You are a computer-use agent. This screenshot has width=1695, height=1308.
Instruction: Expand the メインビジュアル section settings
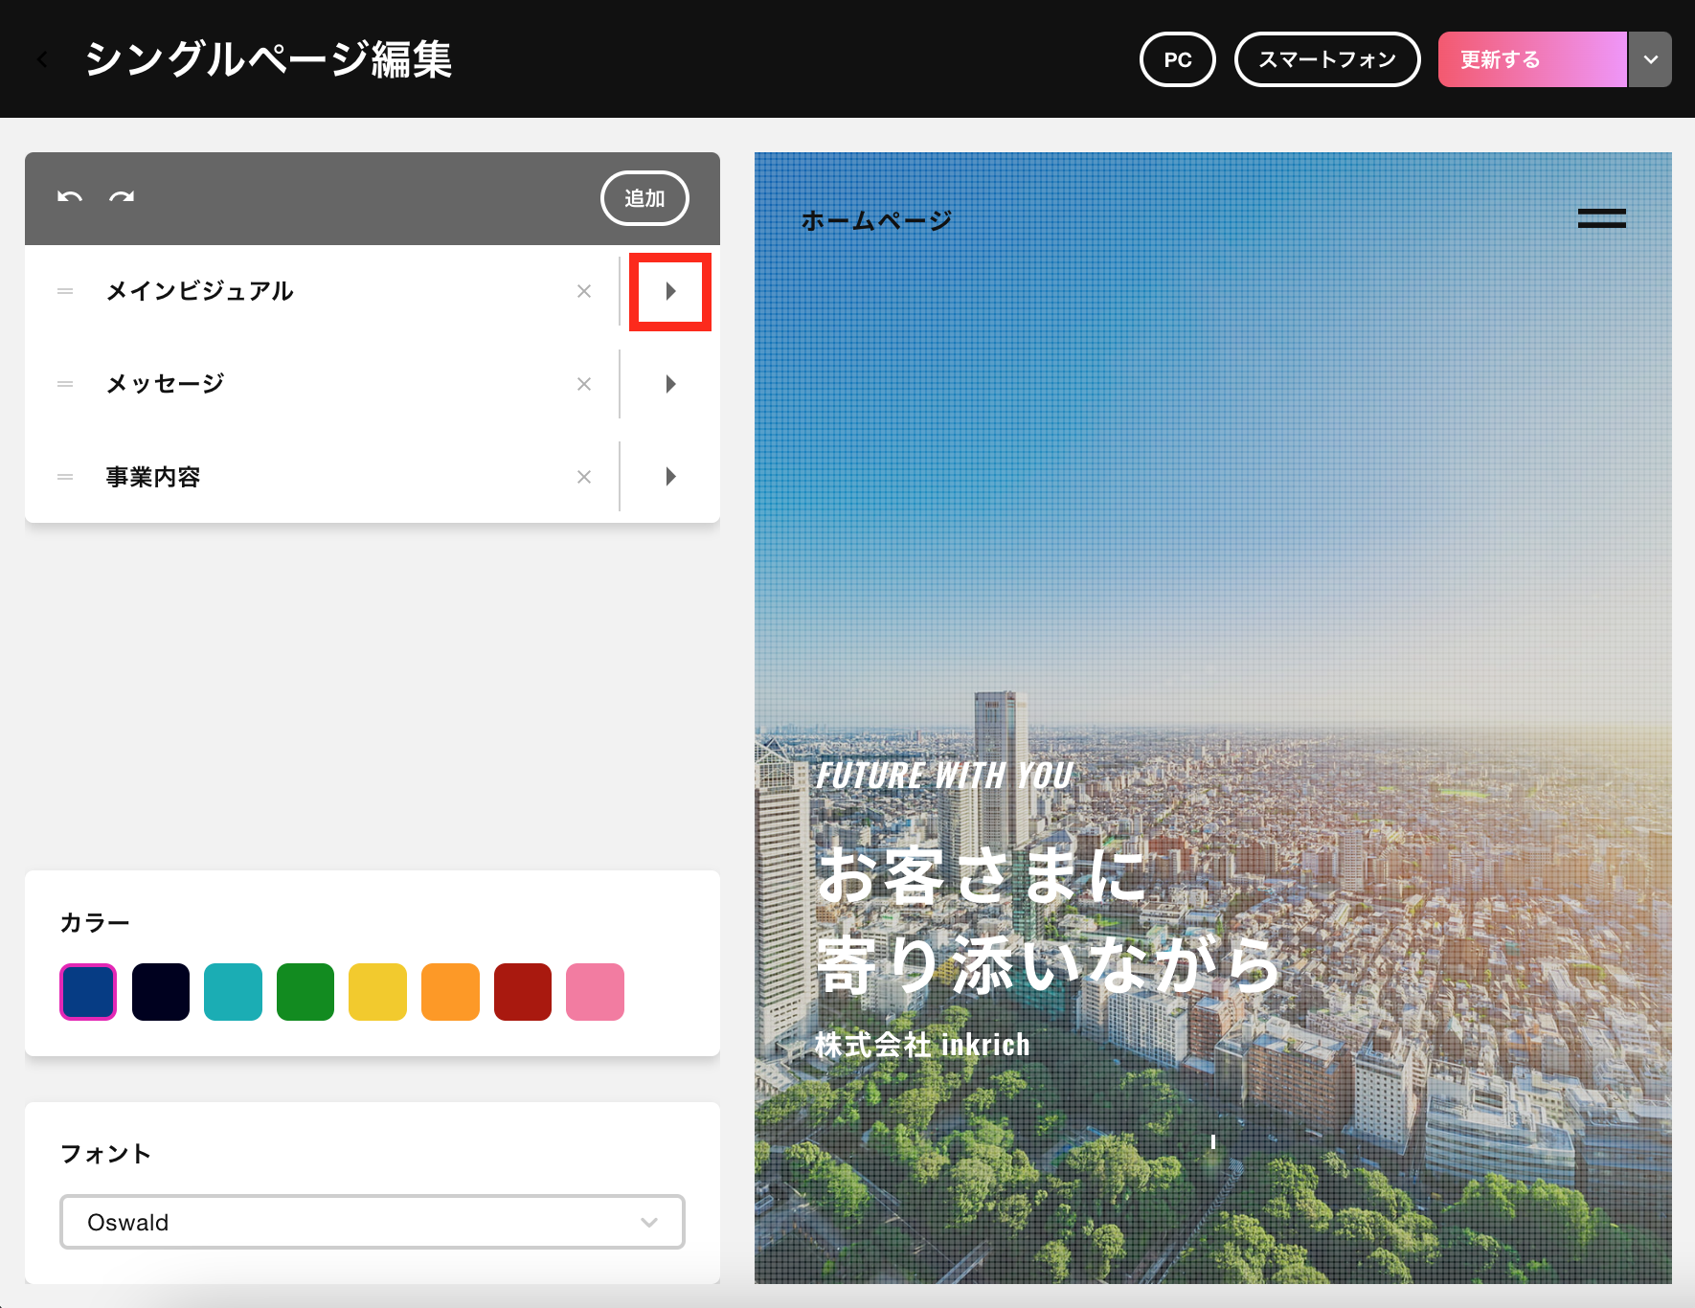[670, 291]
